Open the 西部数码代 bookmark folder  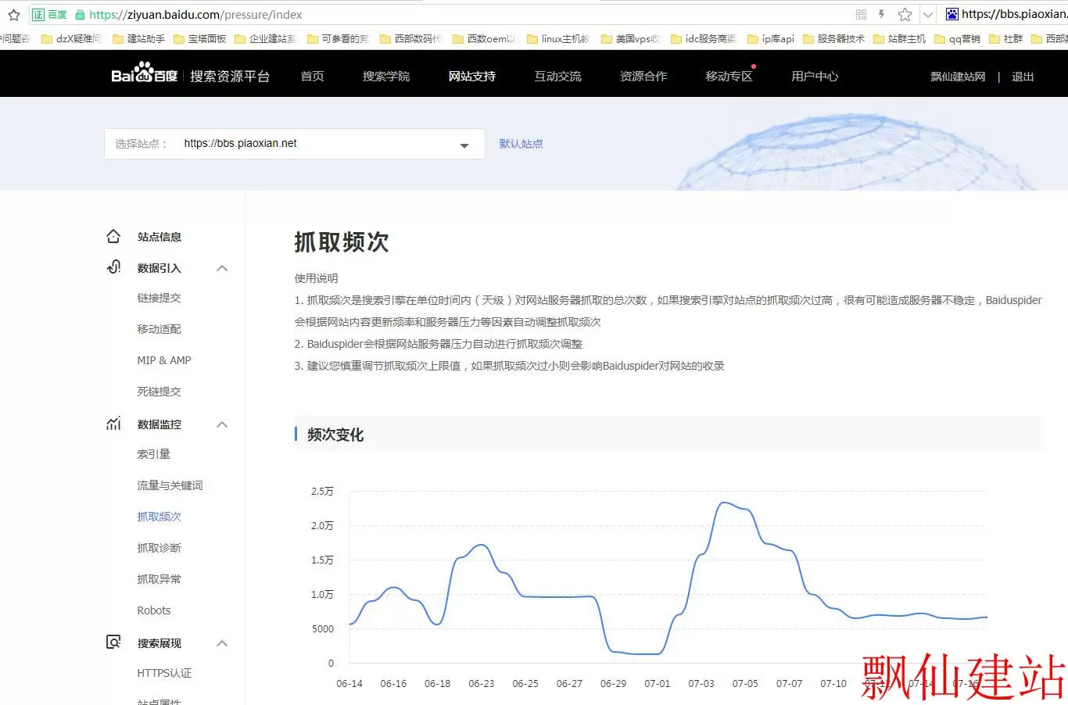click(410, 38)
